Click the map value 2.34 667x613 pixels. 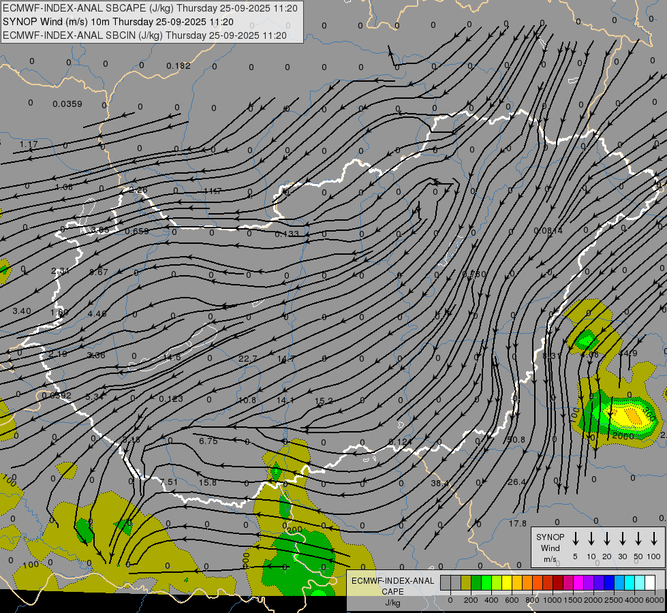pyautogui.click(x=60, y=271)
